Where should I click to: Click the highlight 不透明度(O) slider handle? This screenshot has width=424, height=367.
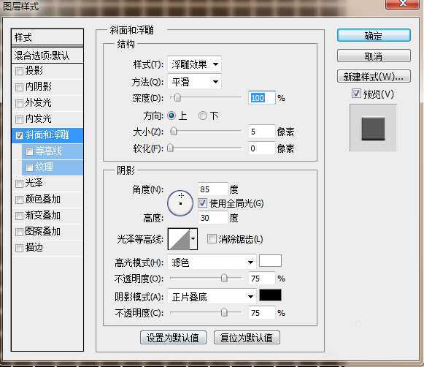224,278
